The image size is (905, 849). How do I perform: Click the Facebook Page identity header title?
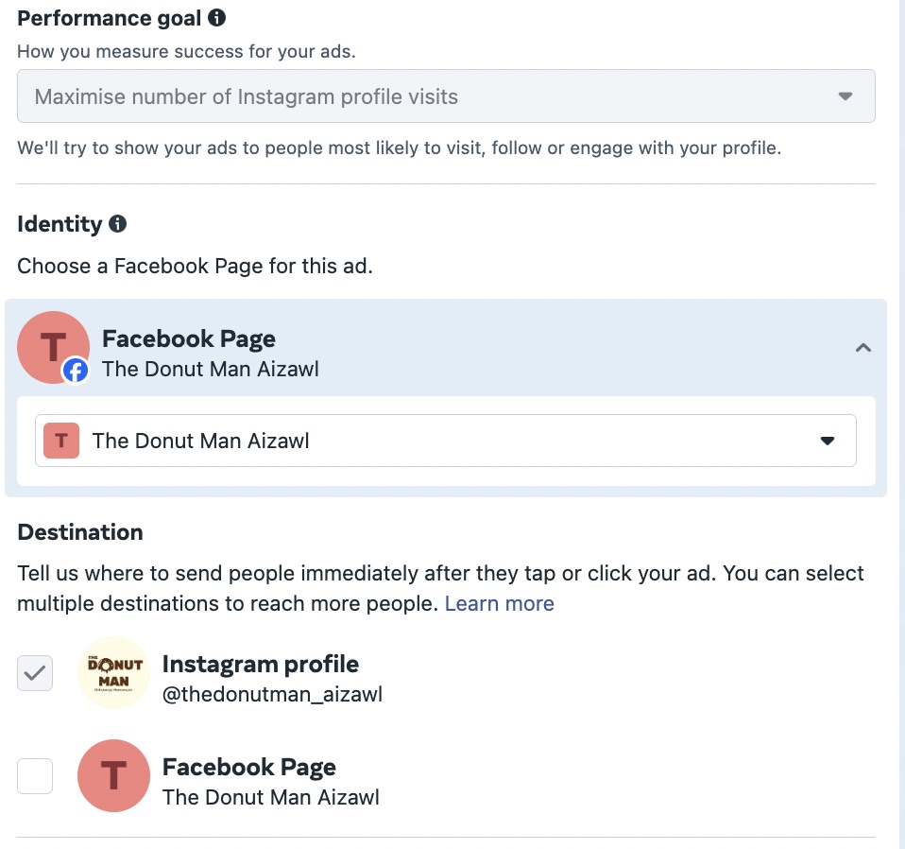click(x=189, y=338)
